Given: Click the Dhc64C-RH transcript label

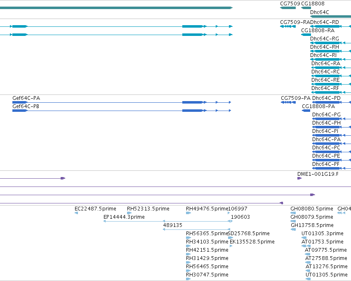Looking at the screenshot, I should click(x=325, y=47).
